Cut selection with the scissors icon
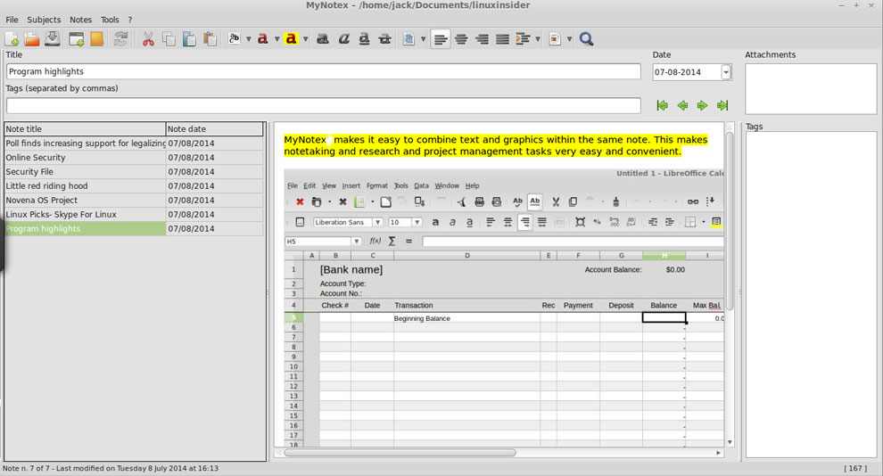 (148, 39)
